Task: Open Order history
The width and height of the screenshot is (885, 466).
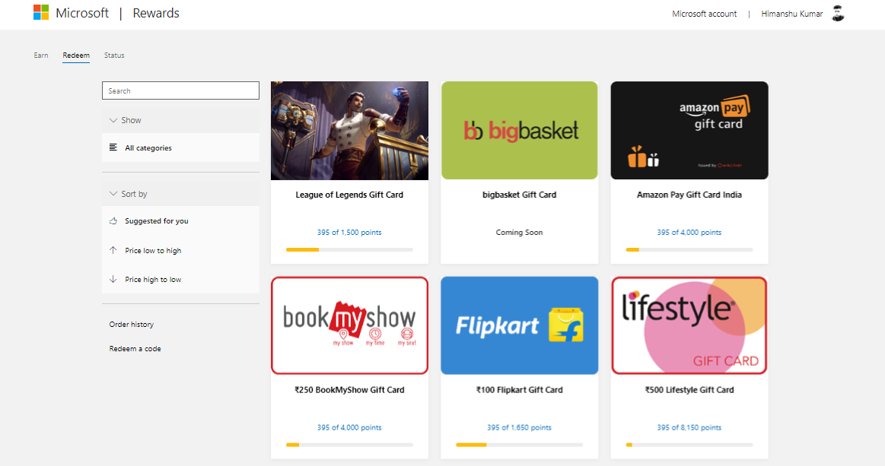Action: pyautogui.click(x=131, y=324)
